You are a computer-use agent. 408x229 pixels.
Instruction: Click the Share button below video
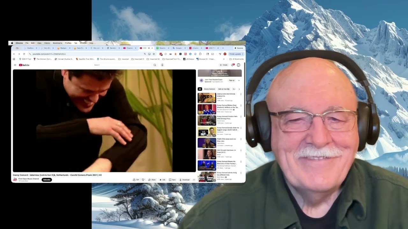(x=152, y=180)
